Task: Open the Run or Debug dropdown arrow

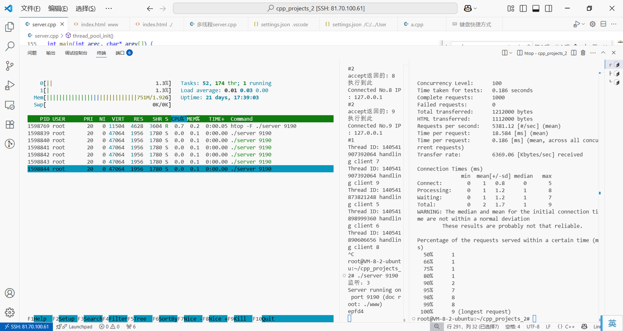Action: (583, 24)
